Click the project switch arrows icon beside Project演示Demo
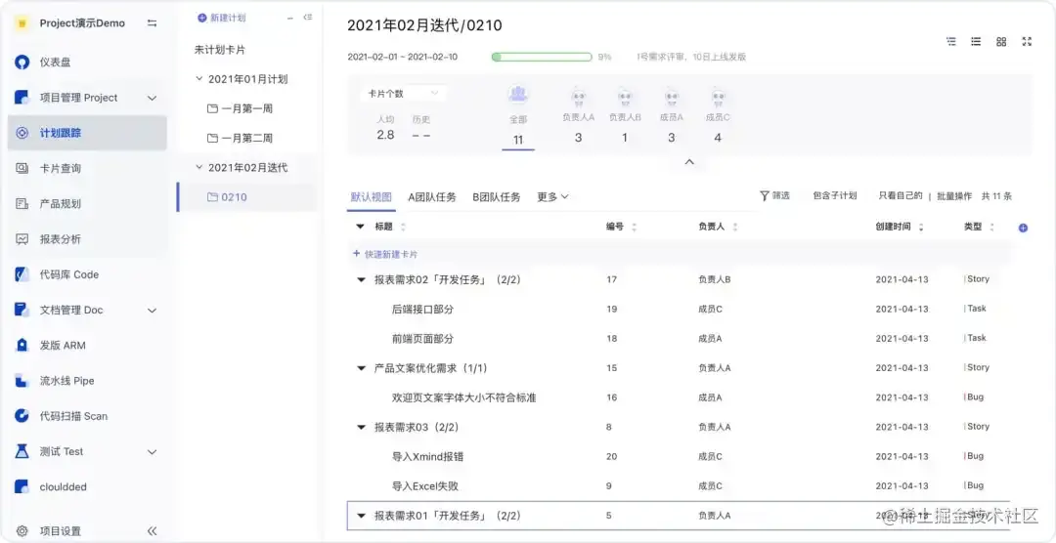Viewport: 1056px width, 543px height. click(153, 23)
